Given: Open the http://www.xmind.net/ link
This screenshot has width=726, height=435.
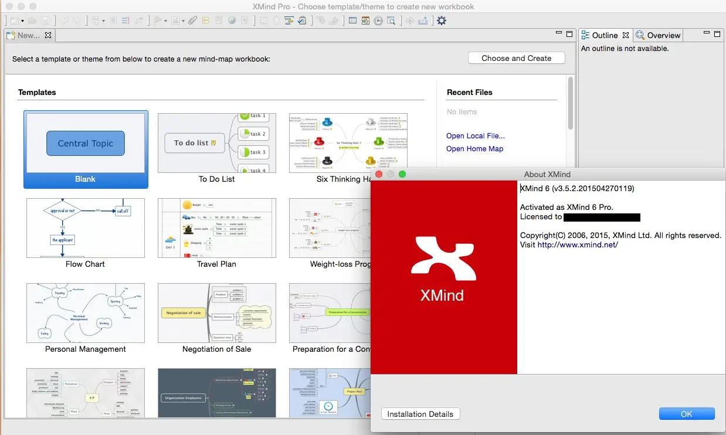Looking at the screenshot, I should point(578,244).
